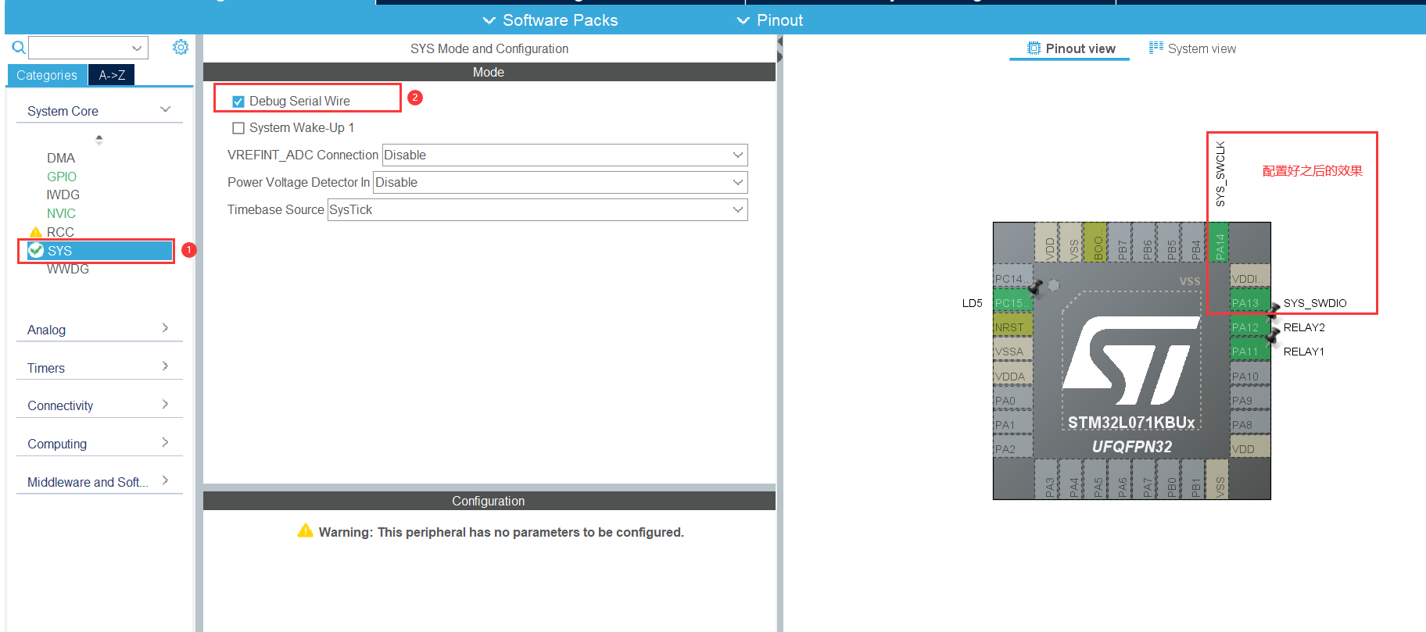Viewport: 1426px width, 632px height.
Task: Click the RCC warning triangle icon
Action: coord(35,232)
